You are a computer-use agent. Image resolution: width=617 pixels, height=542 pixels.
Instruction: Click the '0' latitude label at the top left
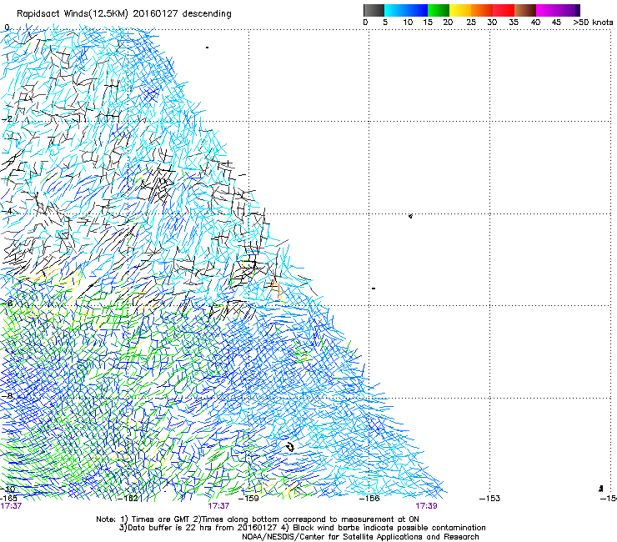(7, 28)
